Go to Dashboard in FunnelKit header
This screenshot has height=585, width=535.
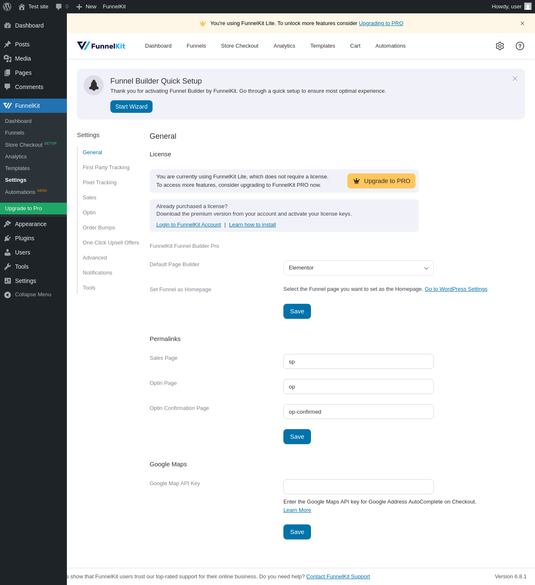158,46
